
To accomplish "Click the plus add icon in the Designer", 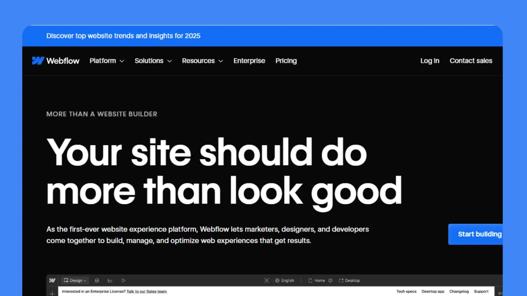I will 52,293.
